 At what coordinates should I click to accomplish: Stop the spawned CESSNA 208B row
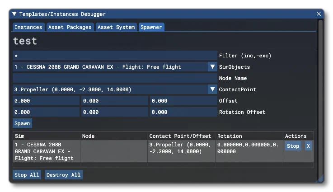293,146
